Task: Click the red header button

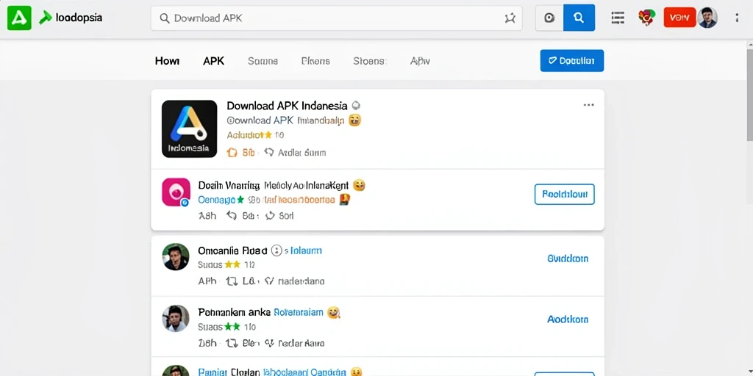Action: tap(679, 18)
